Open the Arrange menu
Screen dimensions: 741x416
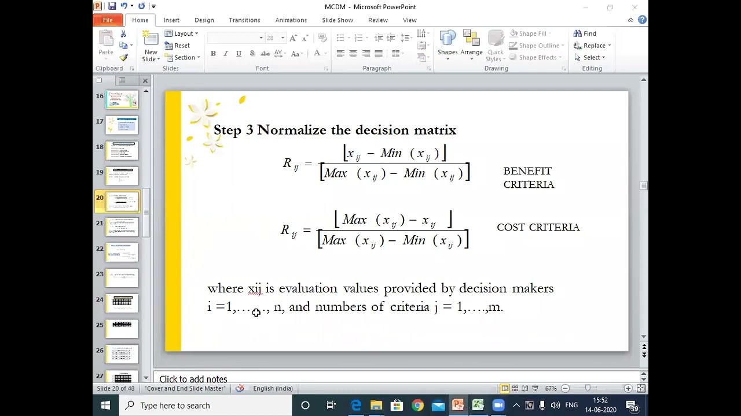tap(471, 45)
